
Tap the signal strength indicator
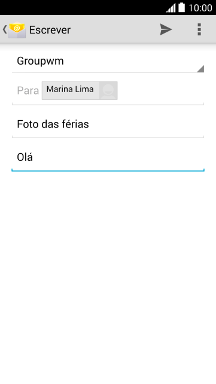pyautogui.click(x=171, y=8)
